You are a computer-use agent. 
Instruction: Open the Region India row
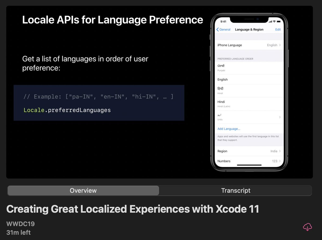(x=250, y=151)
